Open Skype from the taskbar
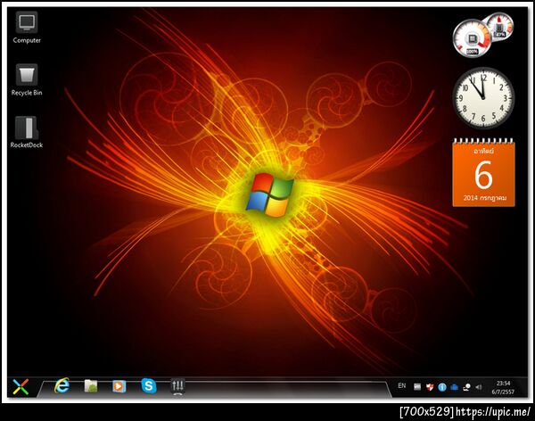Screen dimensions: 535x421 click(149, 386)
